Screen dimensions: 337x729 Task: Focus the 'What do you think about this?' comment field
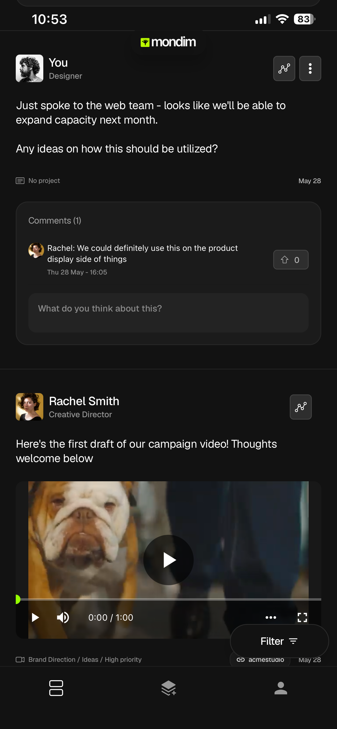(x=168, y=313)
